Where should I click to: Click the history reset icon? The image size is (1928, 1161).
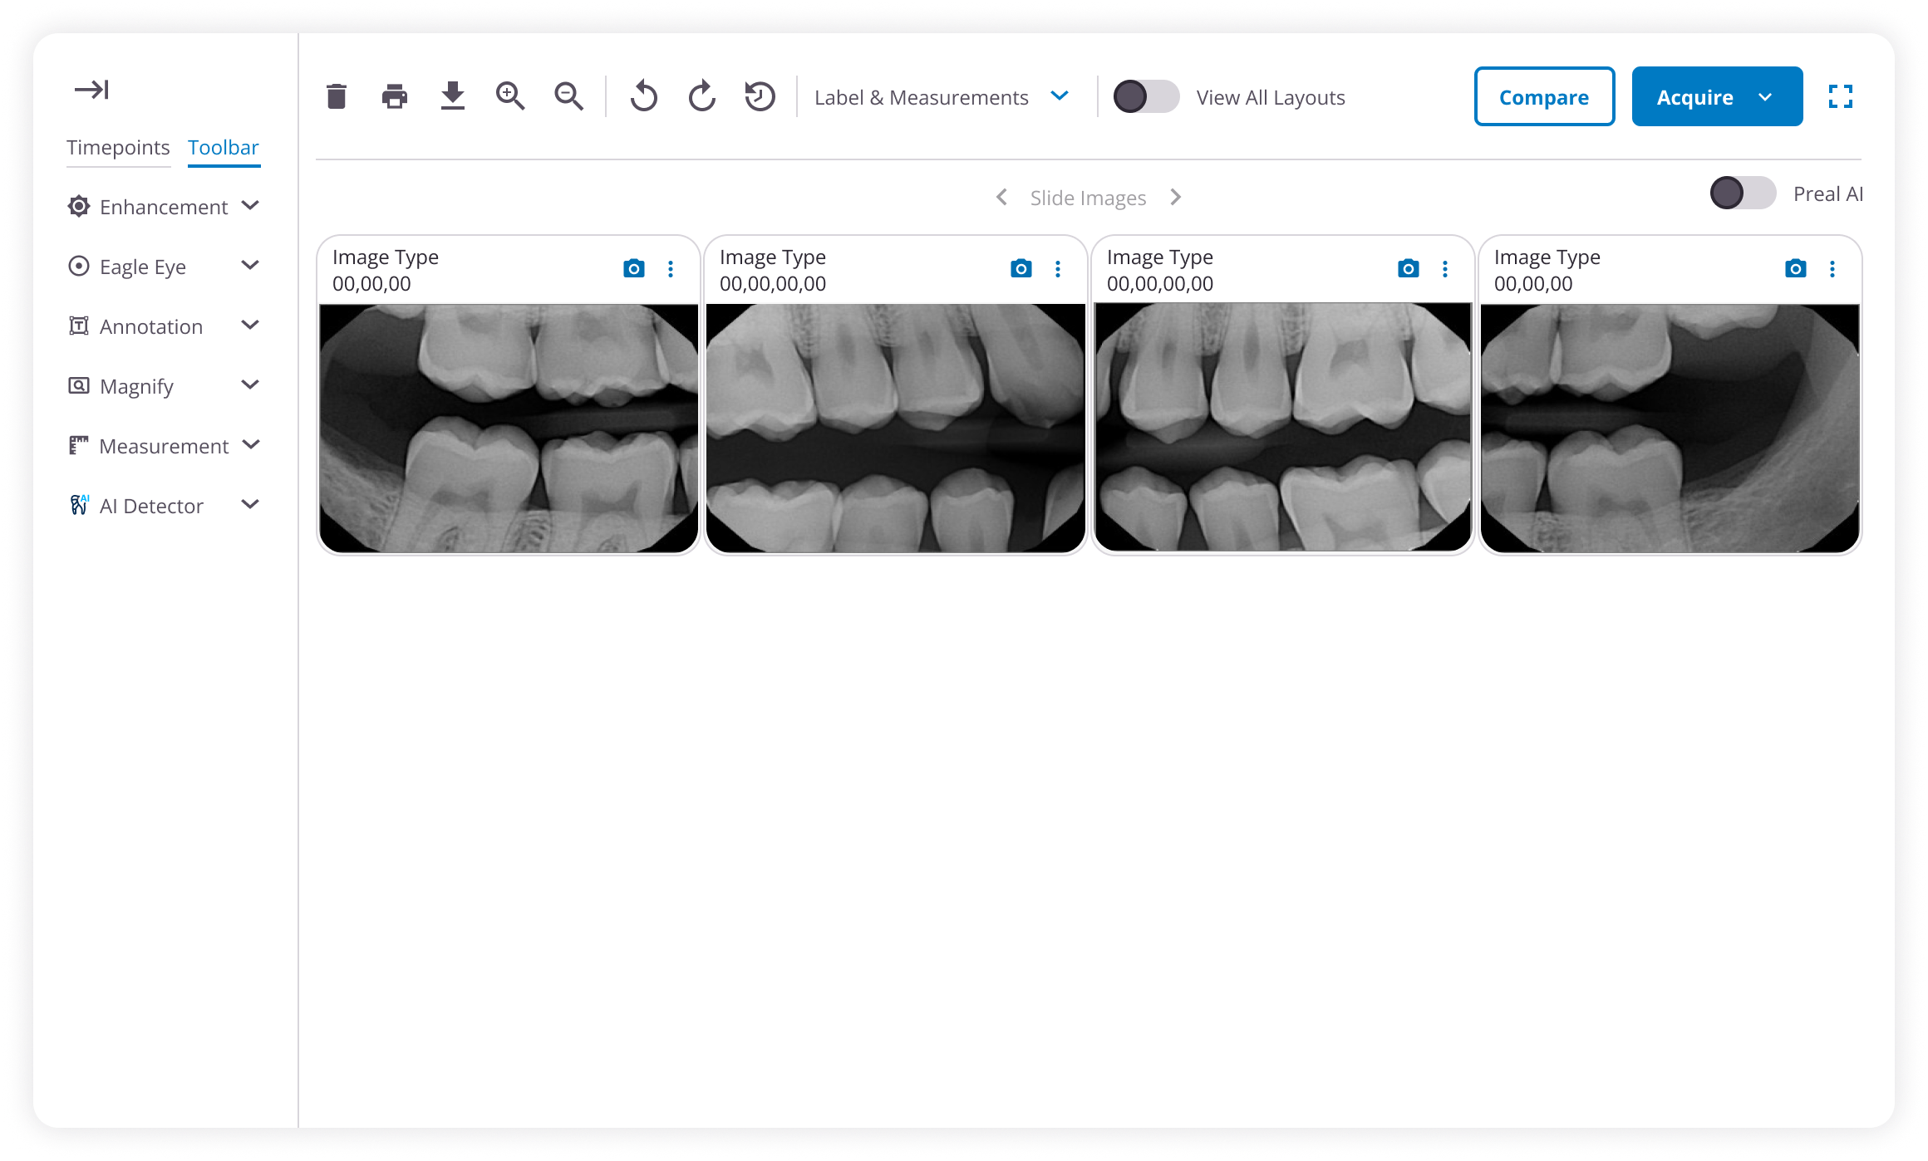760,96
